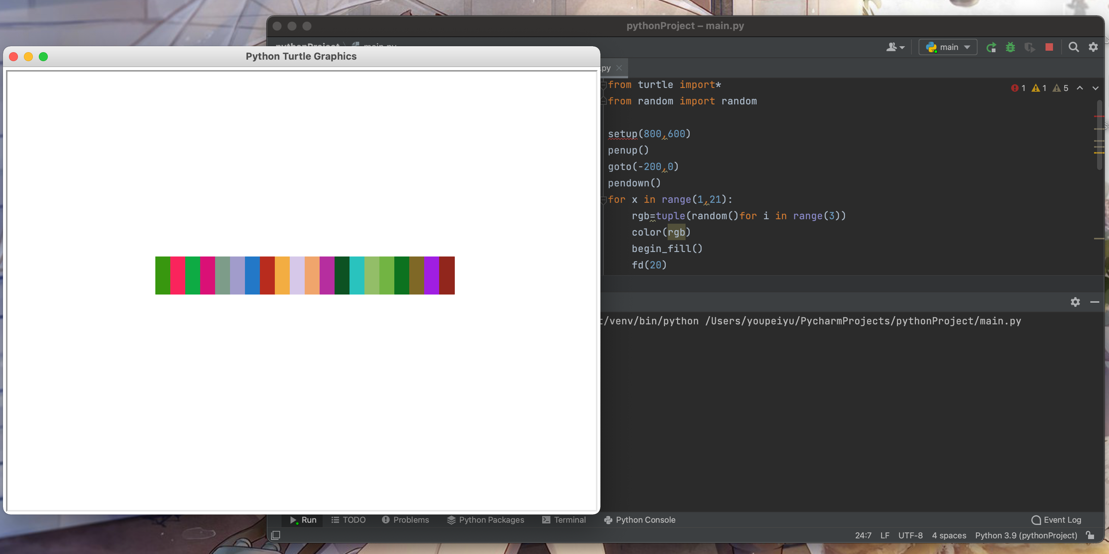Click the orange stripe in turtle canvas
This screenshot has width=1109, height=554.
[282, 276]
